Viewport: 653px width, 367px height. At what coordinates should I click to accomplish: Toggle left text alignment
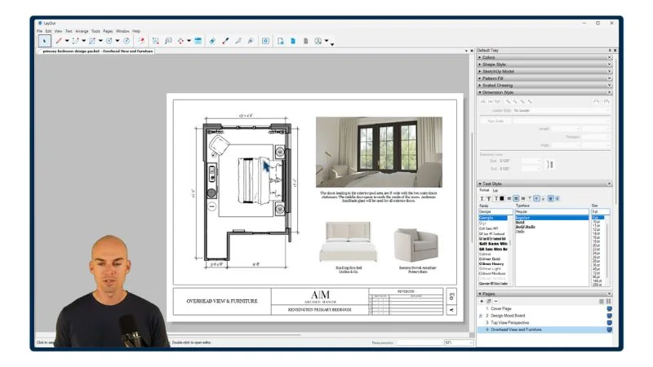[x=509, y=198]
